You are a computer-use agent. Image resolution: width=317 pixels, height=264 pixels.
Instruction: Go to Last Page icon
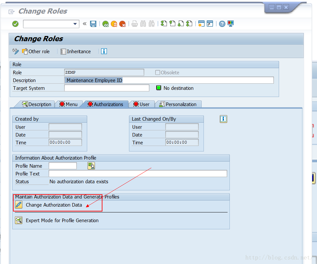tap(189, 24)
